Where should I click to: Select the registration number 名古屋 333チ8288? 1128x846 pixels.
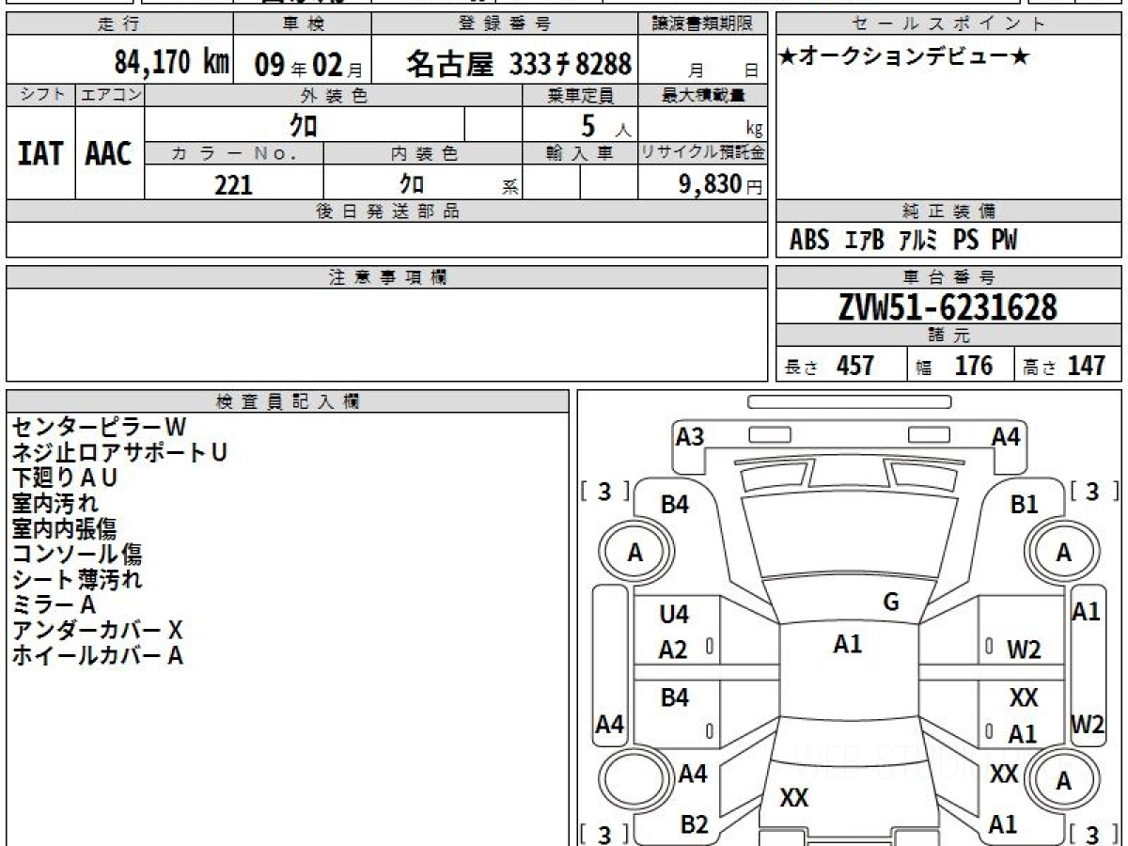[519, 64]
